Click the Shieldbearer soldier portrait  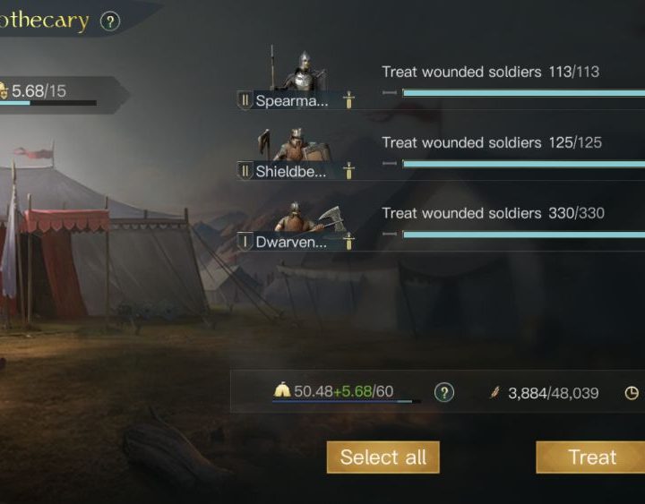pos(295,145)
